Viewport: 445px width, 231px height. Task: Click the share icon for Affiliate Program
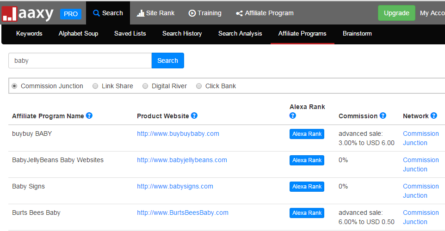click(x=239, y=13)
